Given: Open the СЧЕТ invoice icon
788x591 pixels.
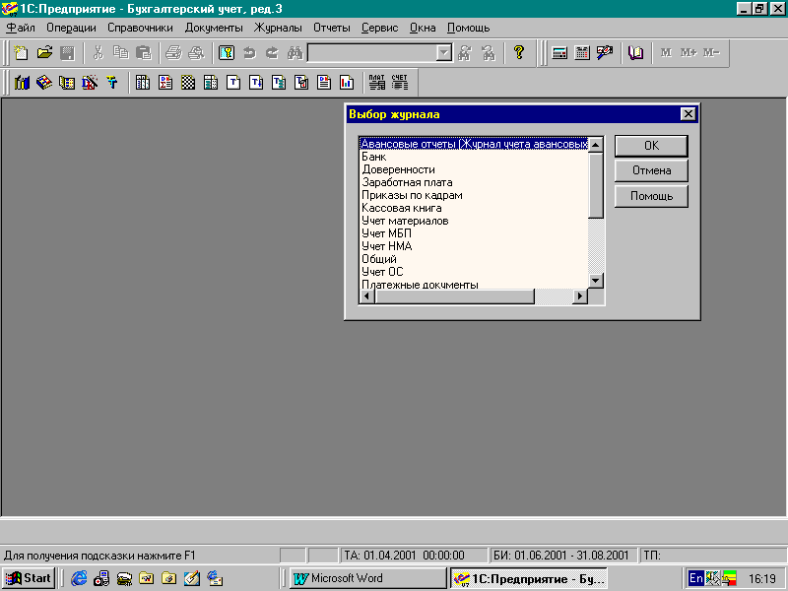Looking at the screenshot, I should click(x=400, y=83).
